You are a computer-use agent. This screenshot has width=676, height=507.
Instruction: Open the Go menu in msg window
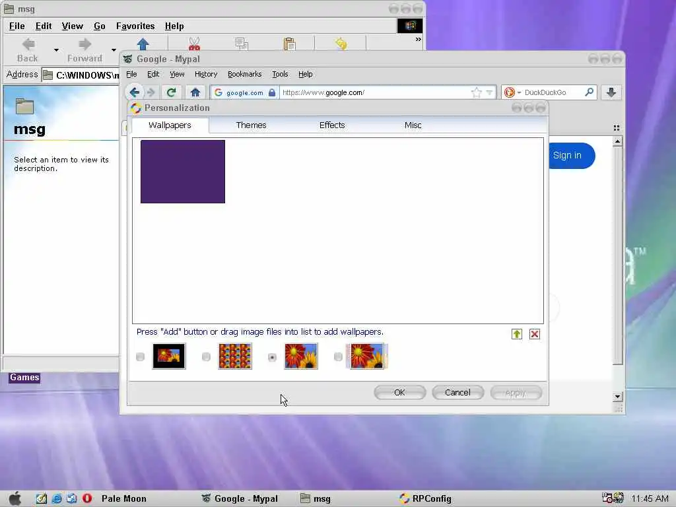click(x=100, y=26)
